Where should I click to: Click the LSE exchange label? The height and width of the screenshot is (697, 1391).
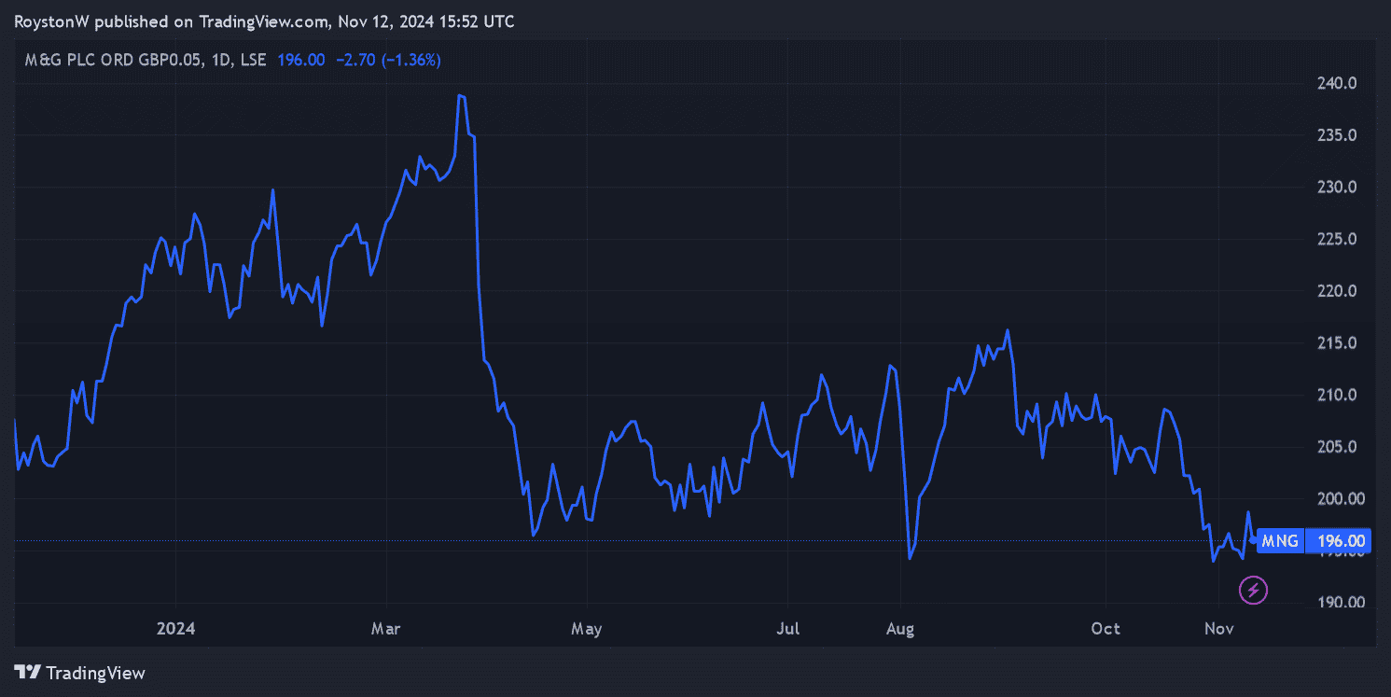253,60
